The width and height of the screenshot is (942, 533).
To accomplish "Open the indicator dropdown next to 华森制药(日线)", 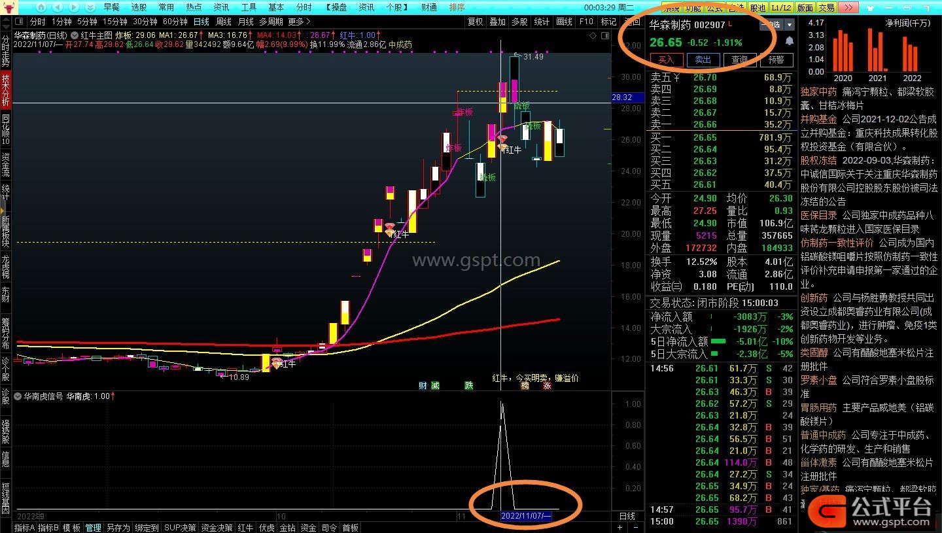I will [x=74, y=35].
